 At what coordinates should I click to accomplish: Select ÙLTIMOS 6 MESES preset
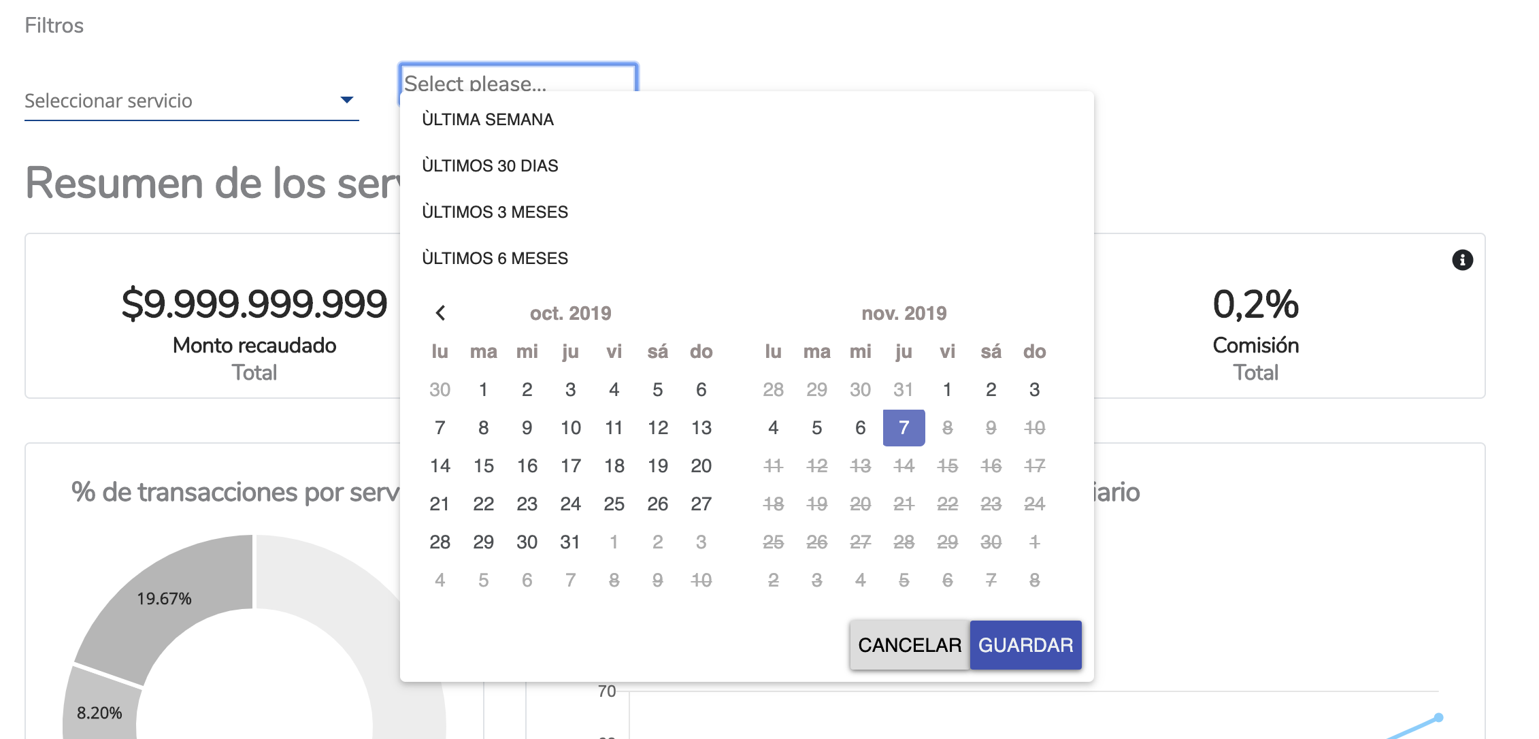point(495,257)
